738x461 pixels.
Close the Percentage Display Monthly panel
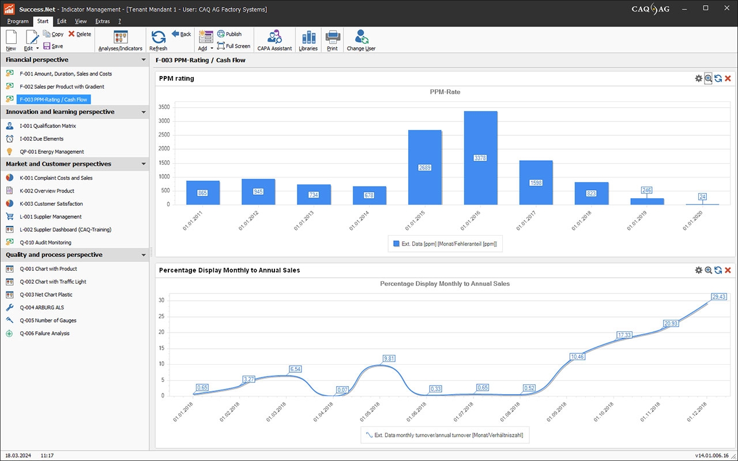coord(728,270)
